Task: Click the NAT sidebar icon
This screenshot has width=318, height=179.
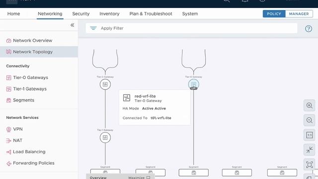Action: [x=8, y=141]
